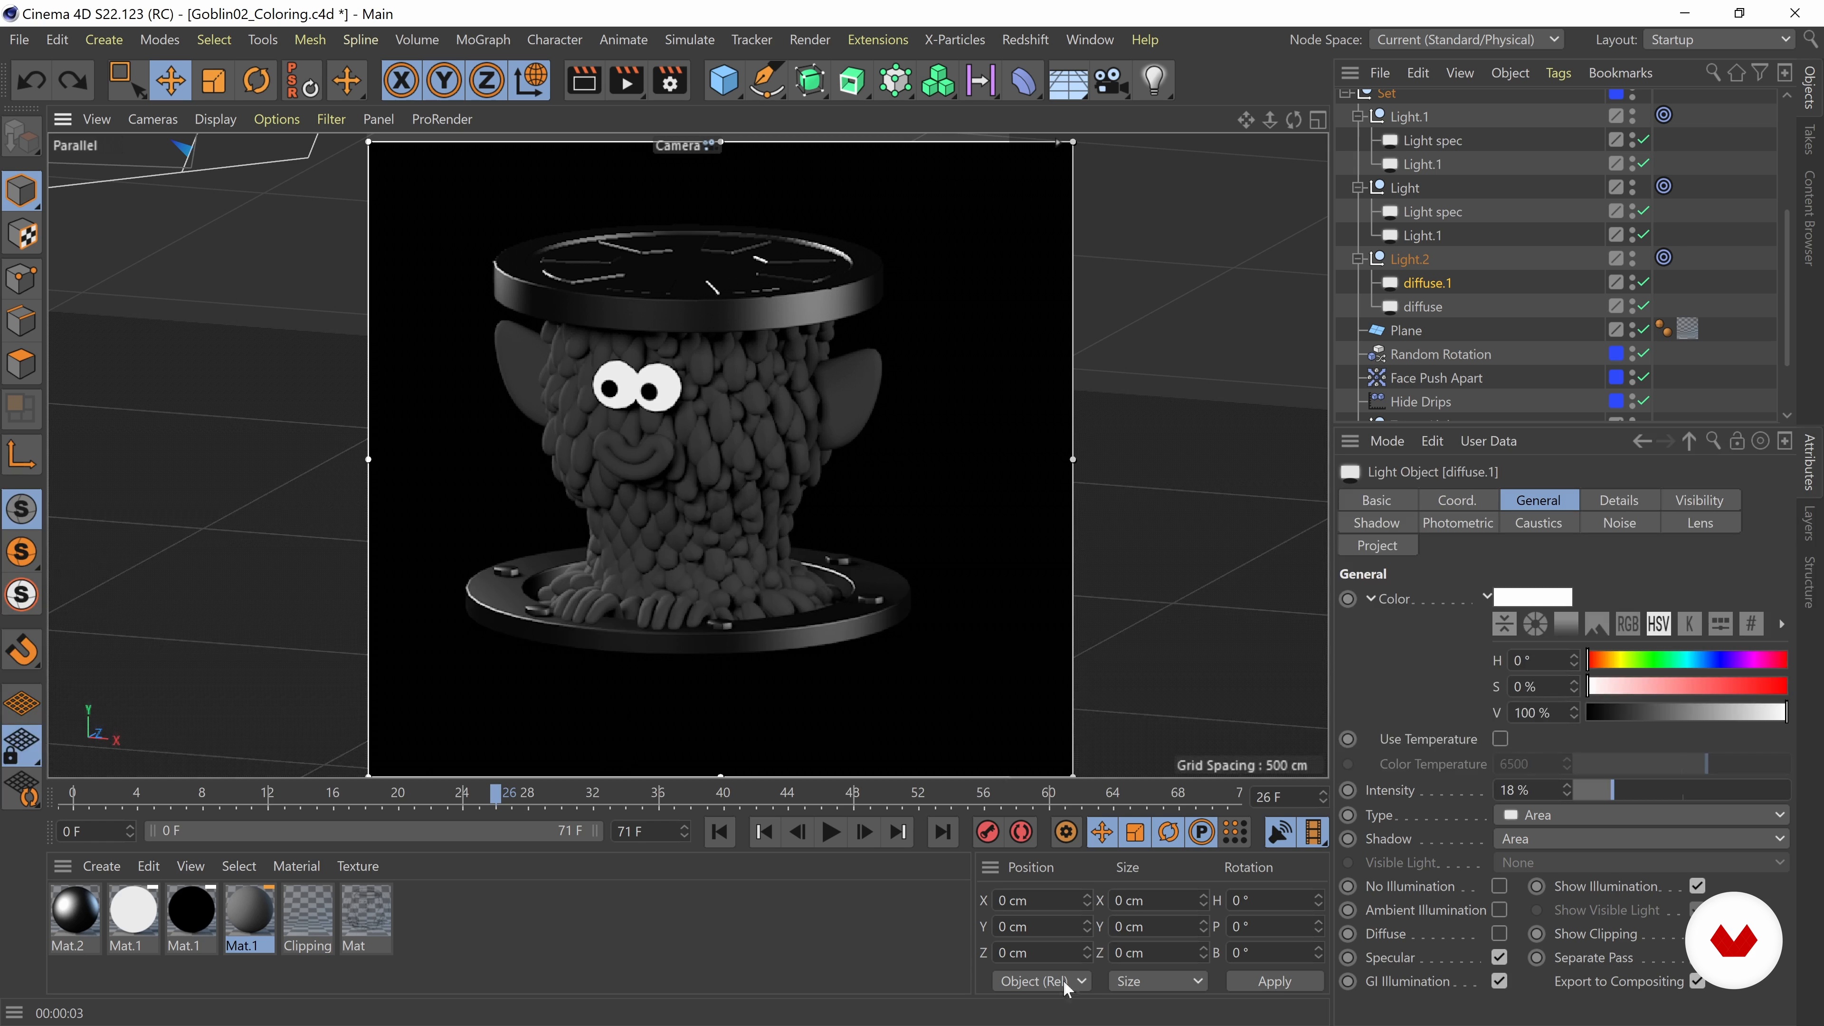Viewport: 1824px width, 1026px height.
Task: Enable the Diffuse checkbox
Action: 1499,933
